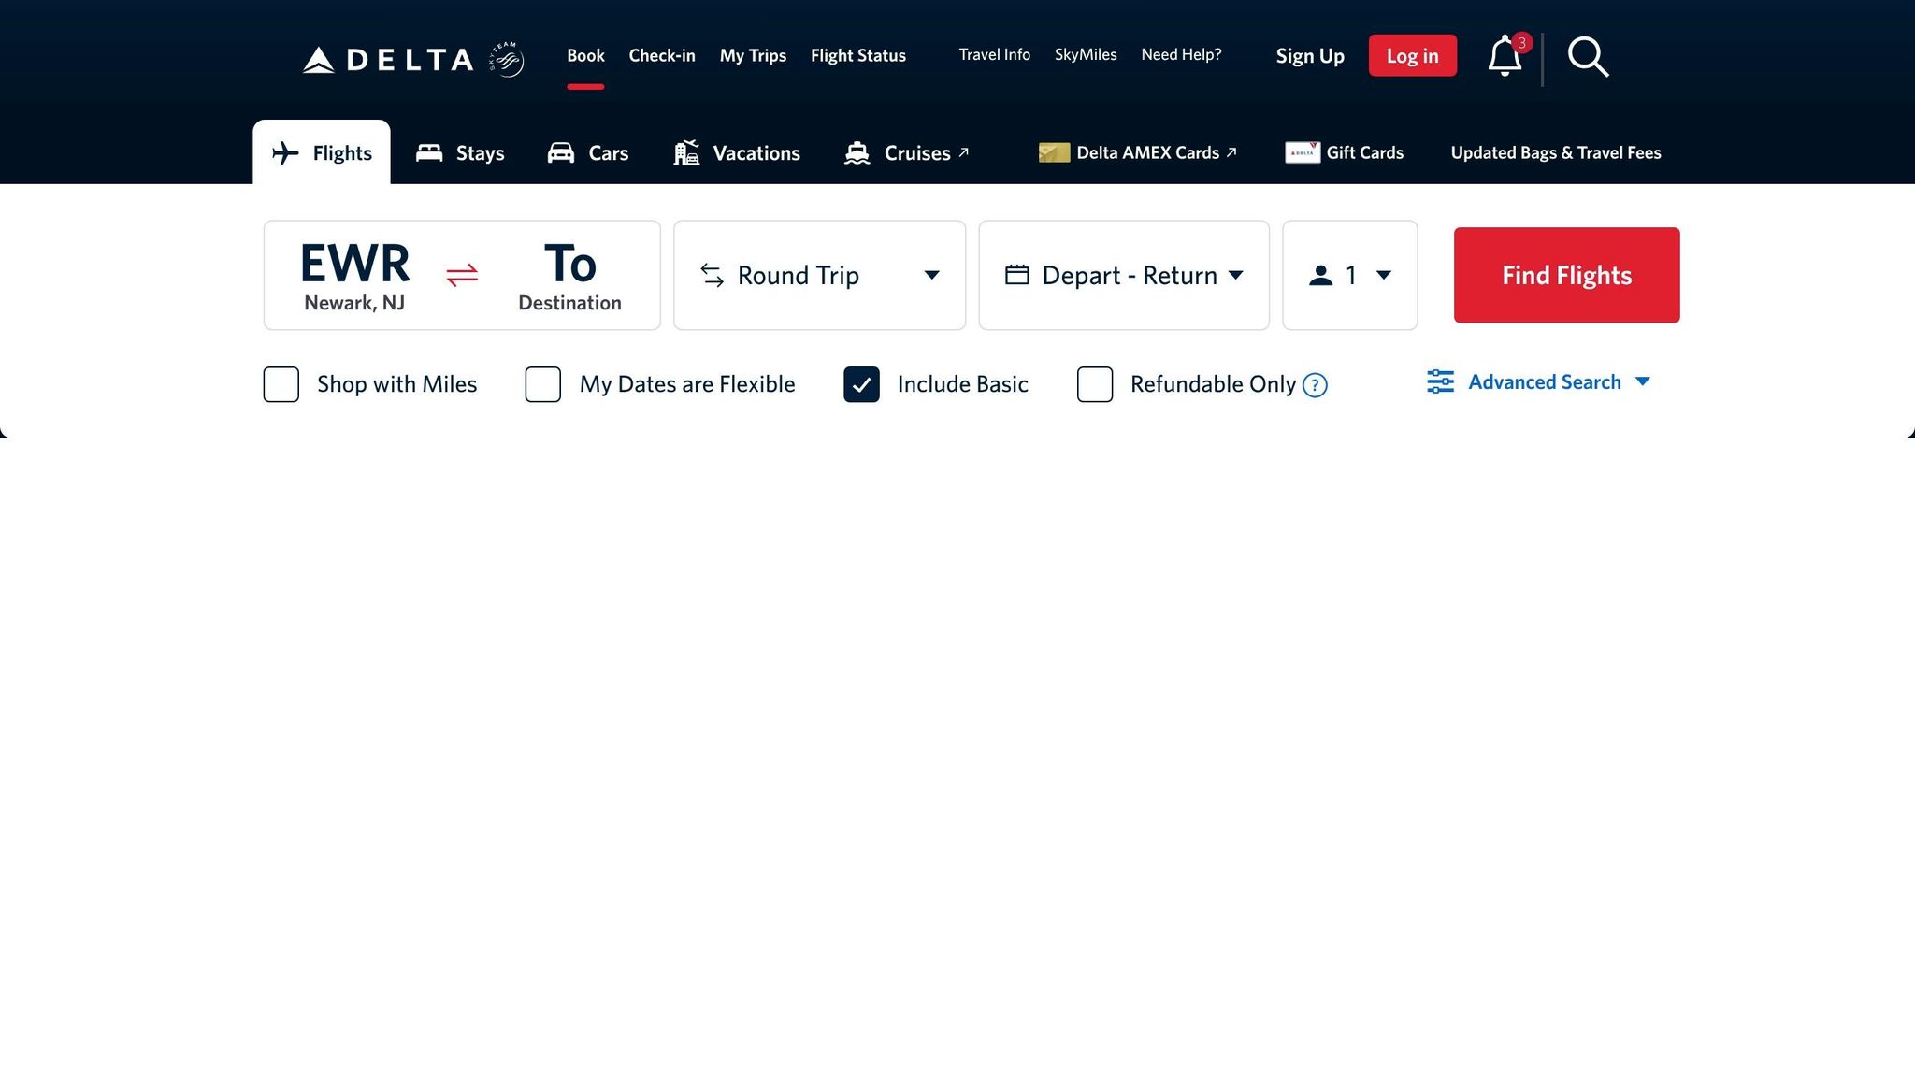This screenshot has width=1915, height=1077.
Task: Open the search magnifier icon
Action: click(1588, 57)
